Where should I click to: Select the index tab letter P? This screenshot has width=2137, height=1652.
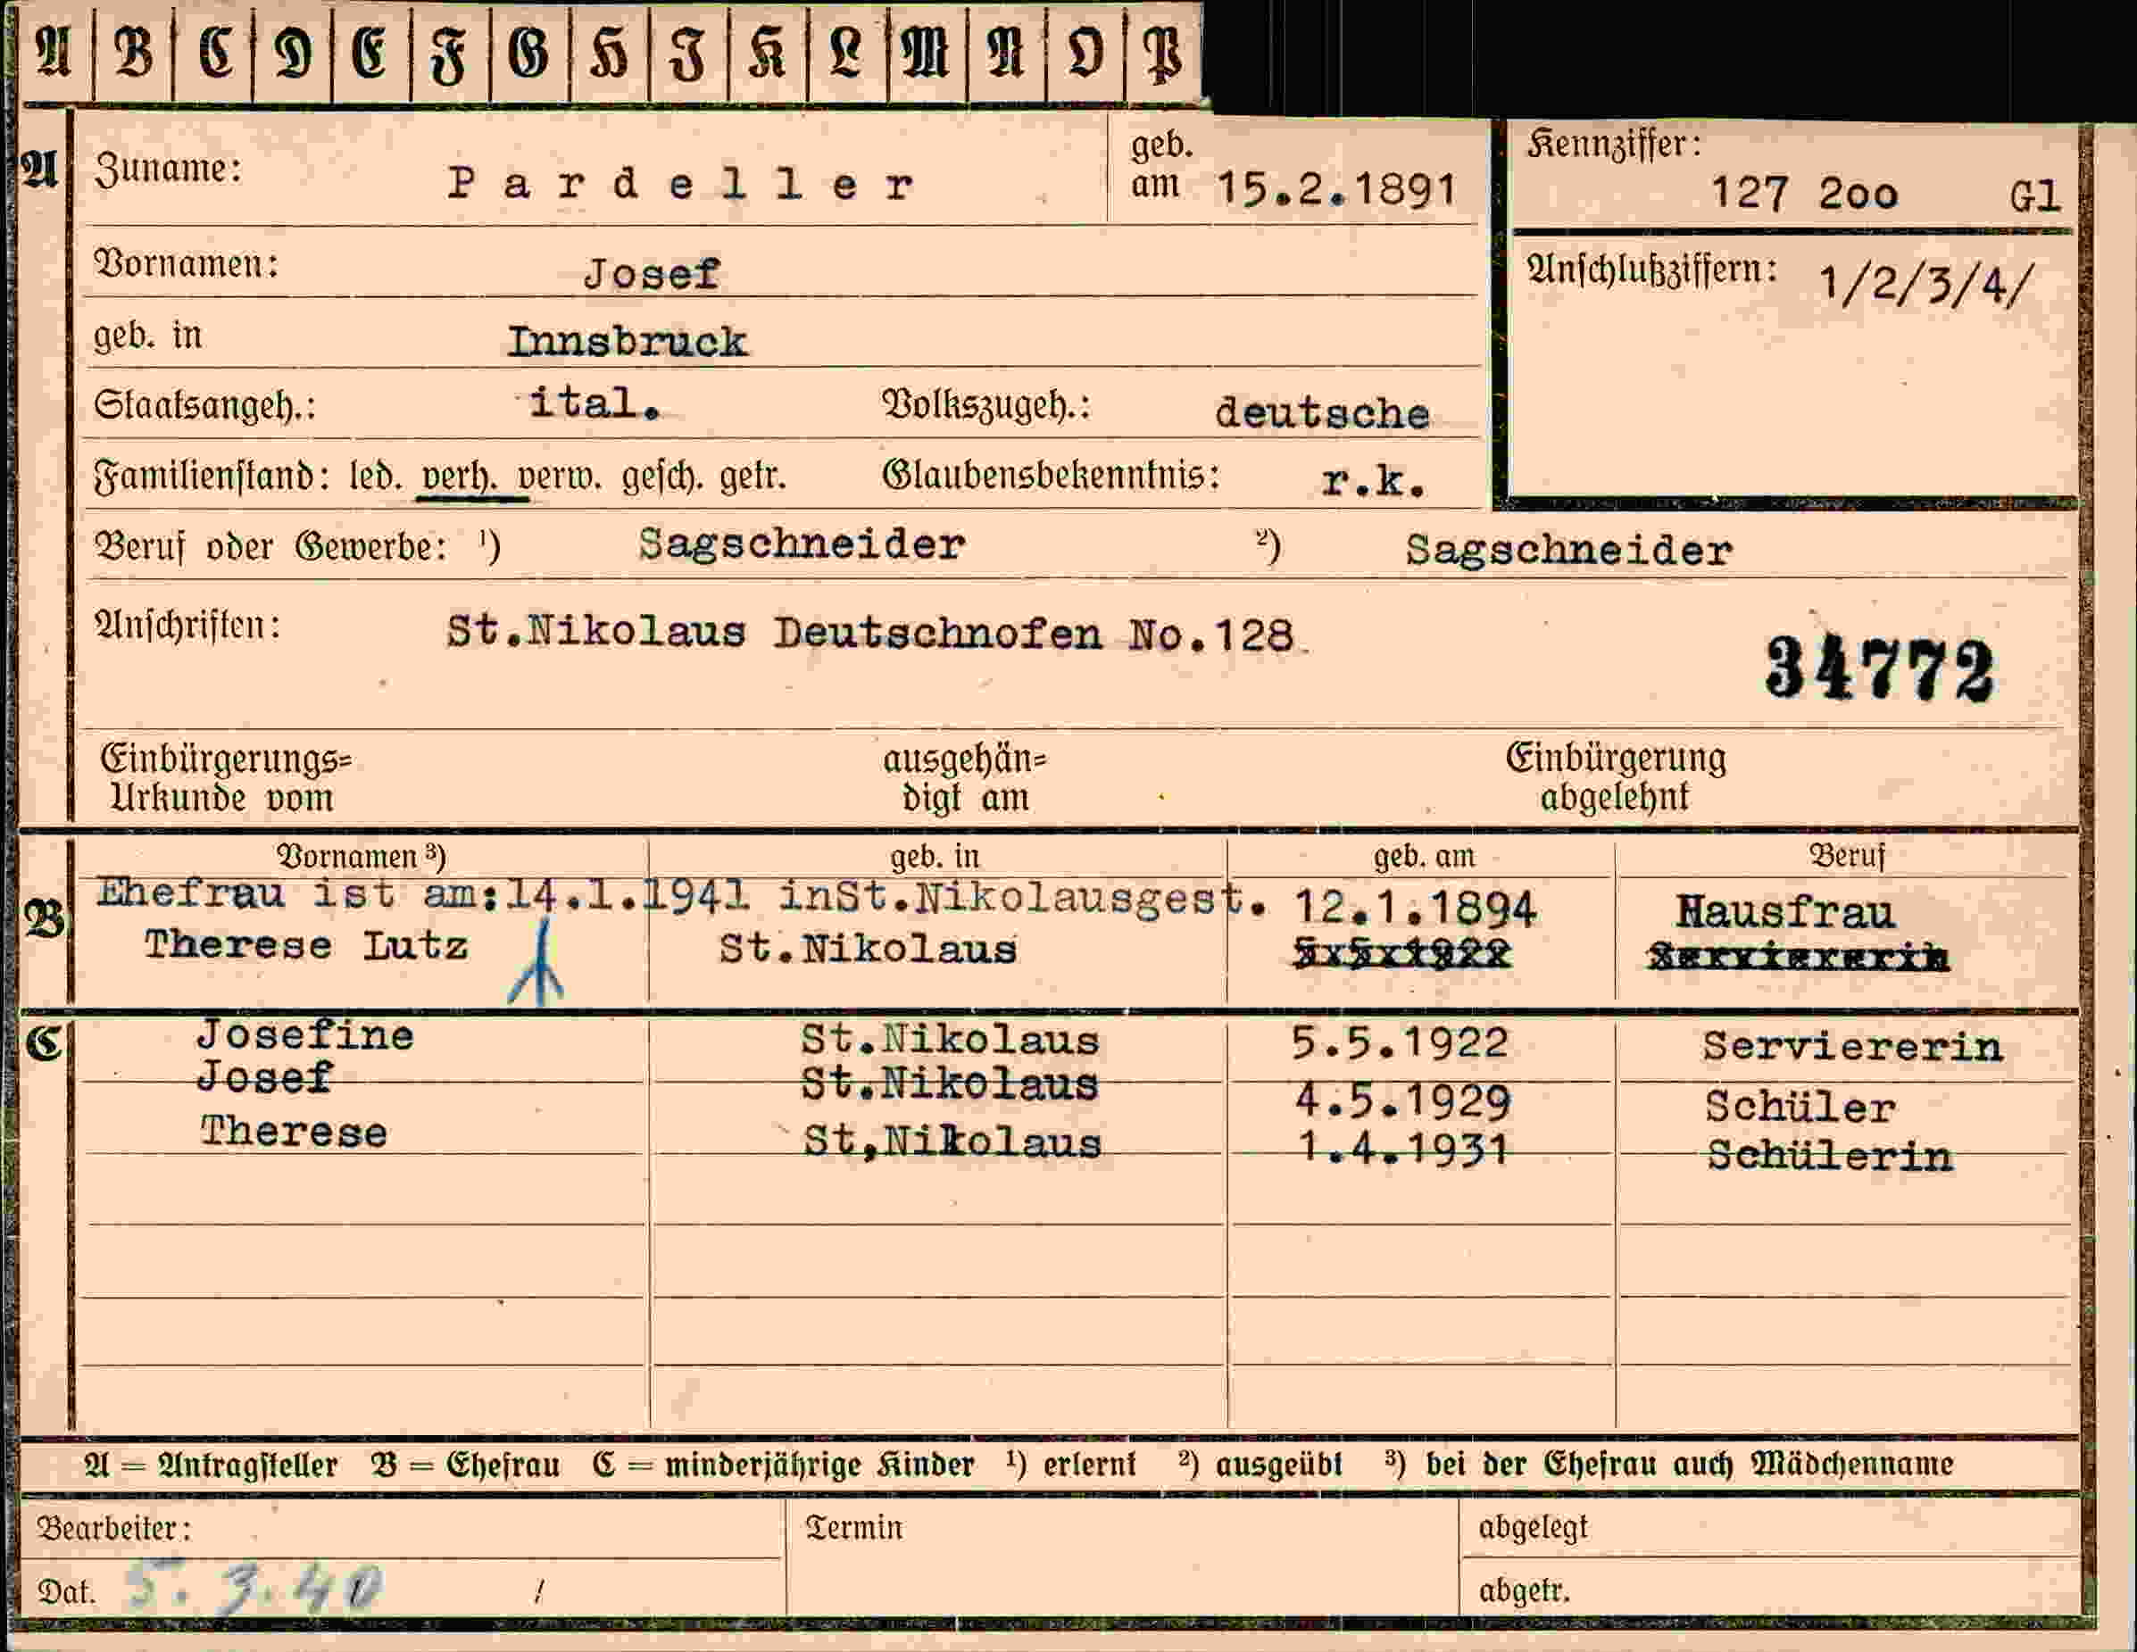coord(1163,54)
